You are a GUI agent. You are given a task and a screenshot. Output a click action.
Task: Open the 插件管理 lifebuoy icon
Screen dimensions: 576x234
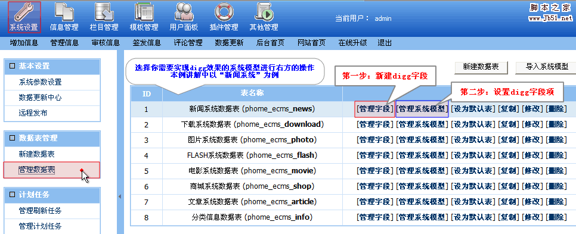point(224,17)
